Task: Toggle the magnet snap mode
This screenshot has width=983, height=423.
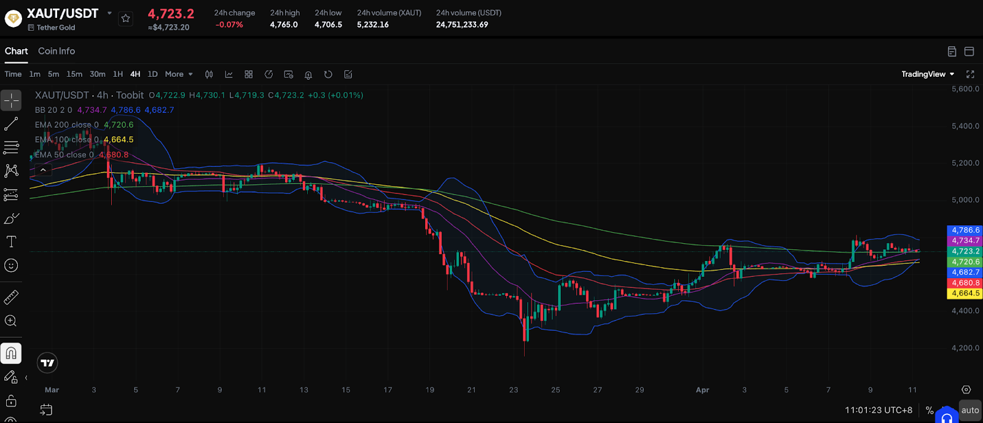Action: tap(11, 354)
